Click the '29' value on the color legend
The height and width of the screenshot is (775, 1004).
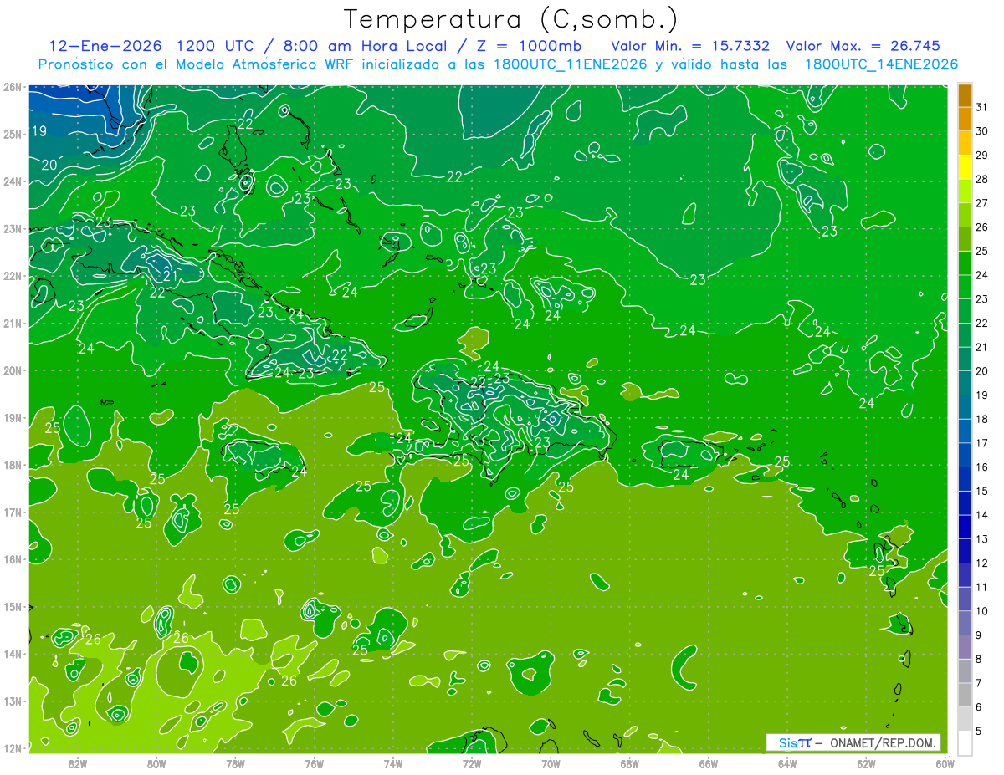981,155
